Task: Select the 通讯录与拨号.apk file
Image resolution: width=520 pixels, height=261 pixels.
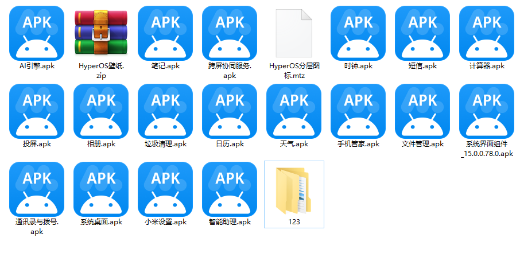Action: point(37,189)
